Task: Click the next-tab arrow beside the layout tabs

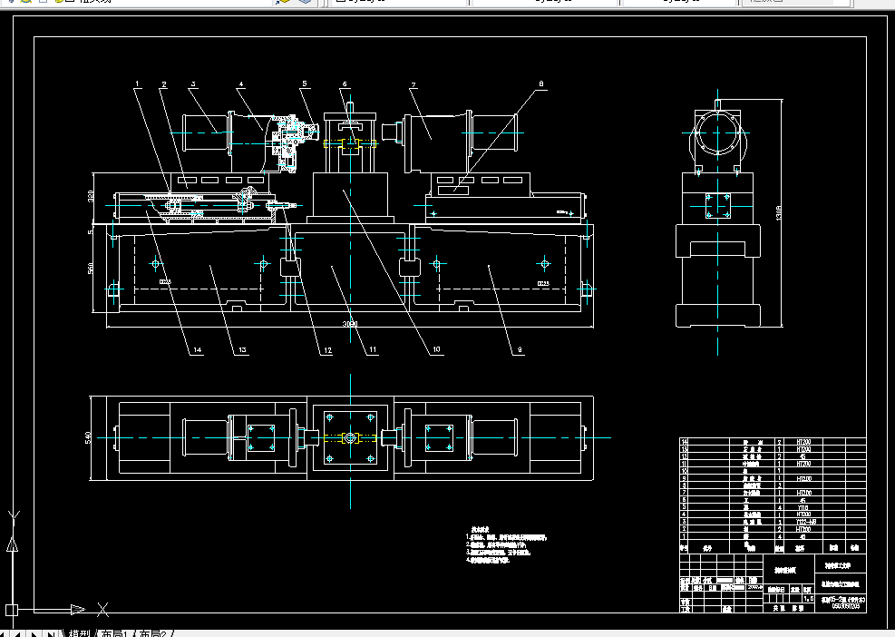Action: 34,633
